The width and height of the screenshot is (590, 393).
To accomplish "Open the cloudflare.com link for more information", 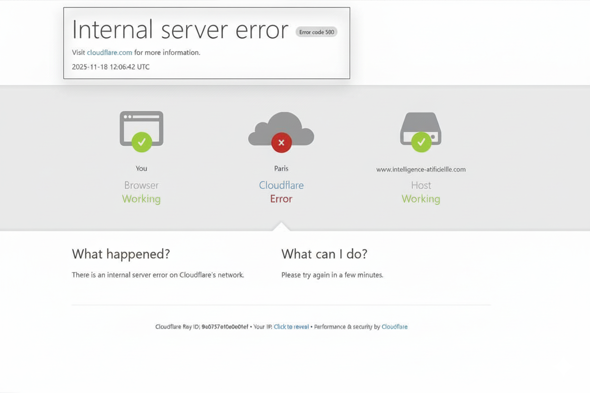I will [x=109, y=52].
